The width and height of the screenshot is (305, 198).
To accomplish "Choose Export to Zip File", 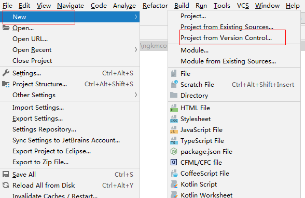I will coord(40,162).
